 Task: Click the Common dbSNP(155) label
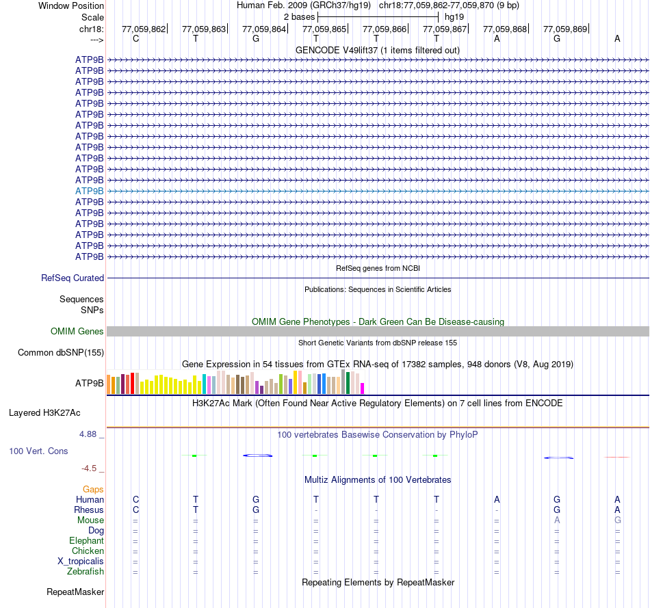pos(60,353)
